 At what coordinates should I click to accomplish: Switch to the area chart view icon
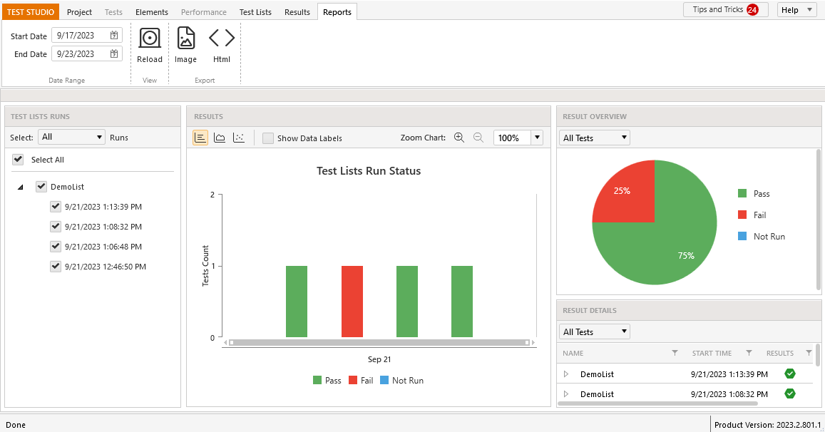coord(220,138)
